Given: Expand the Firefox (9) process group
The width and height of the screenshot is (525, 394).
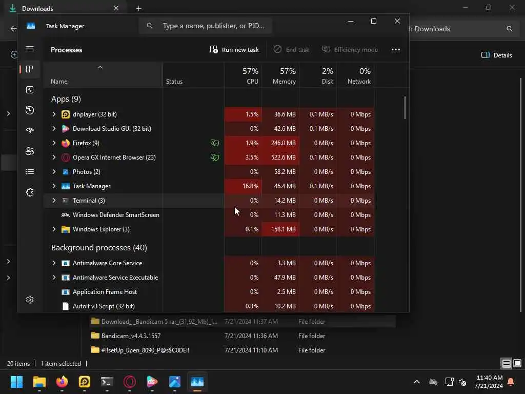Looking at the screenshot, I should pyautogui.click(x=54, y=143).
